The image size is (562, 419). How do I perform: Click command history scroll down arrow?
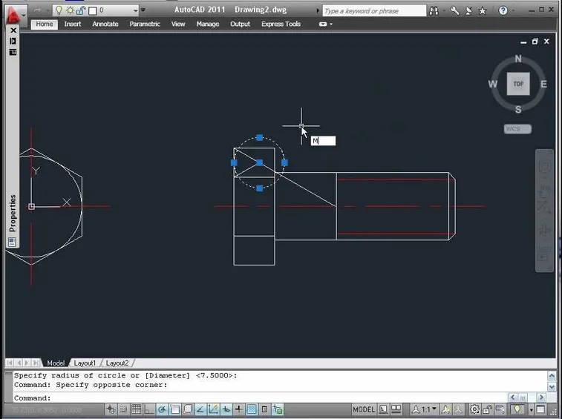point(552,387)
